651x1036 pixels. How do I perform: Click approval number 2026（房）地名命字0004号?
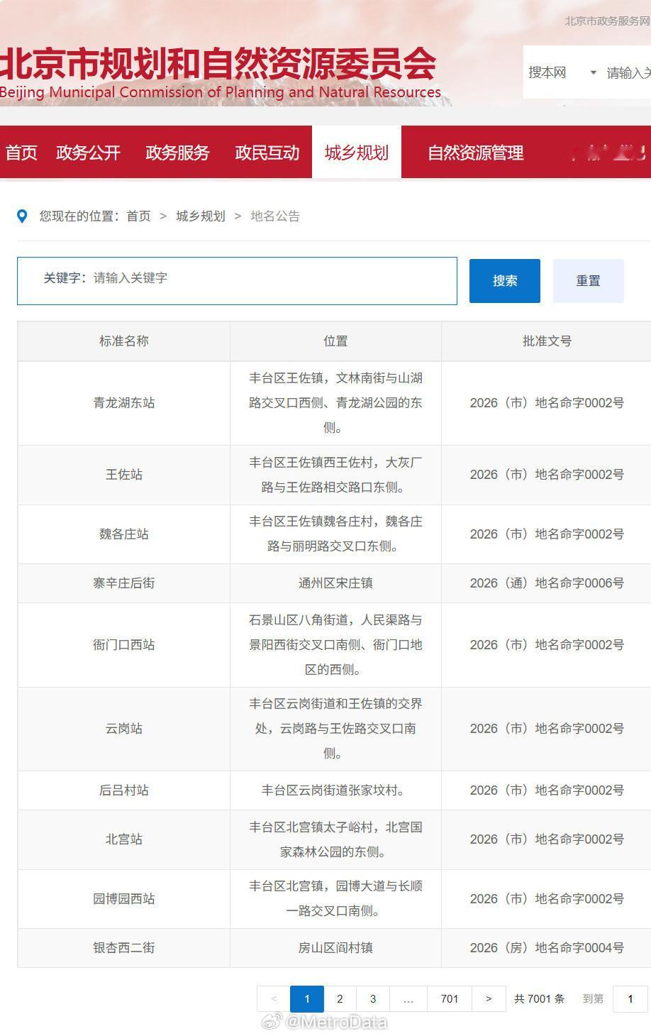[x=547, y=948]
